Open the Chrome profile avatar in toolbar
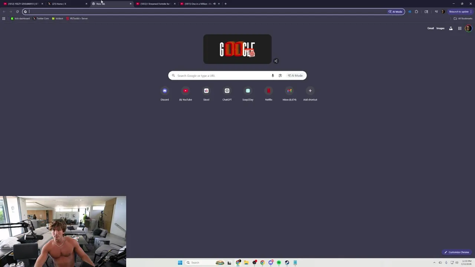Image resolution: width=475 pixels, height=267 pixels. [443, 11]
